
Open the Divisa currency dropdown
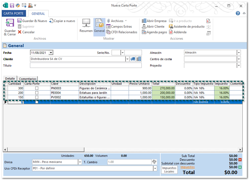(x=80, y=162)
